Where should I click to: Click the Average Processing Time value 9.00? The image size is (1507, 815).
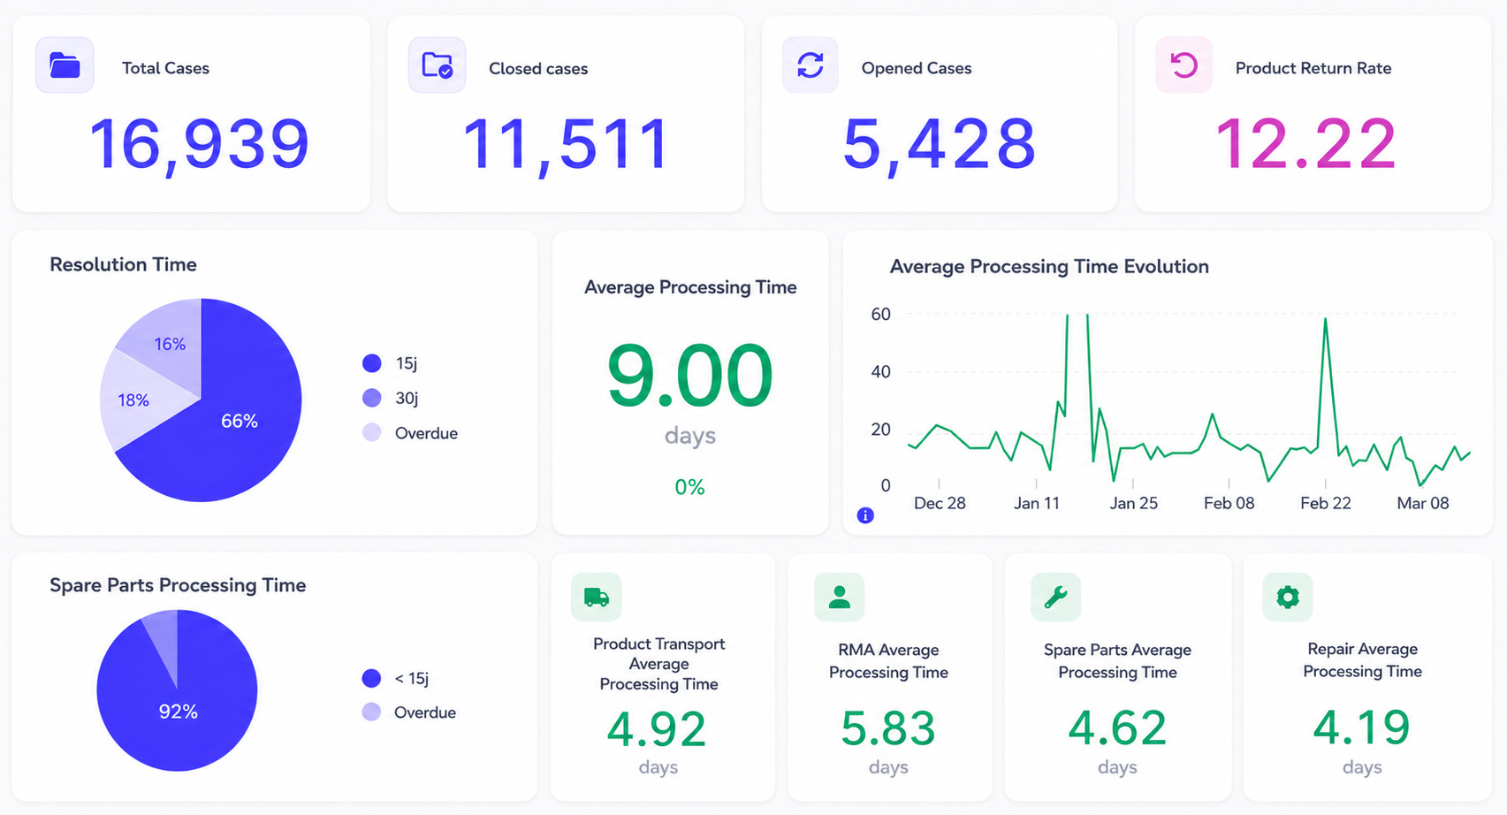tap(690, 376)
